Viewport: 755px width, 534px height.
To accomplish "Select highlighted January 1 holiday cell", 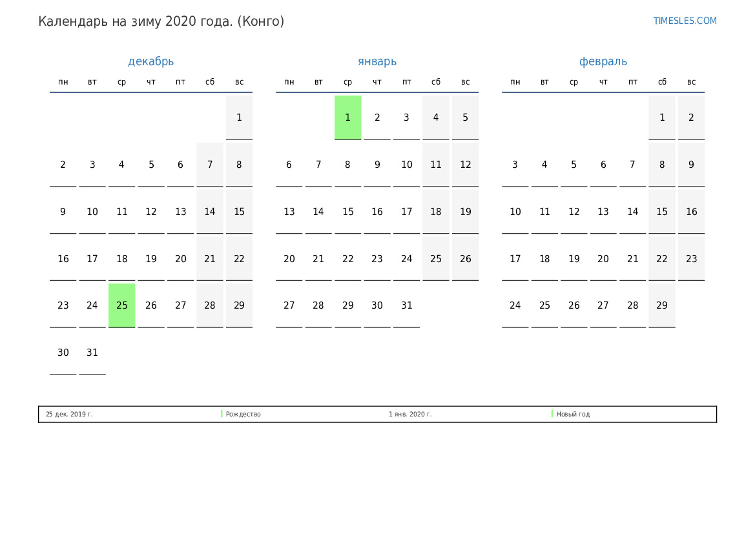I will [347, 118].
